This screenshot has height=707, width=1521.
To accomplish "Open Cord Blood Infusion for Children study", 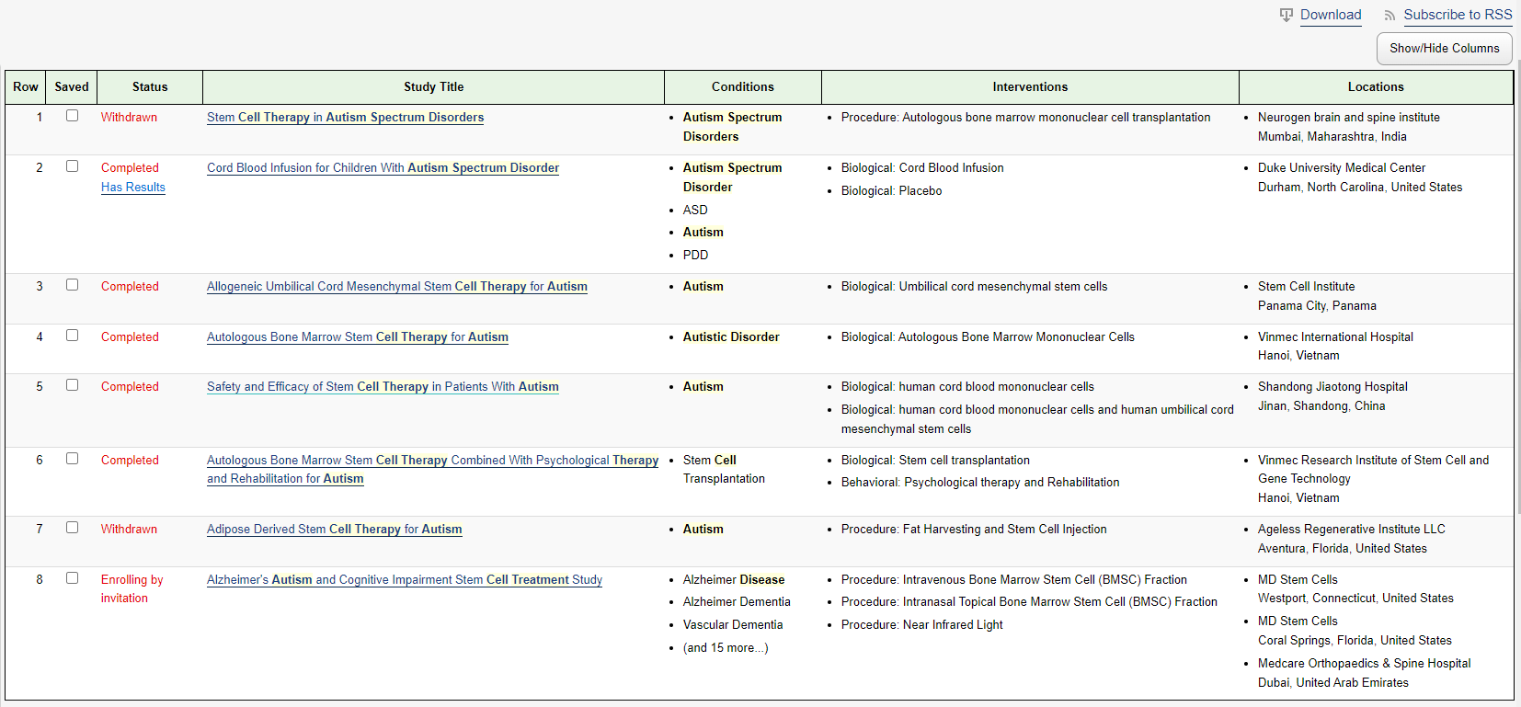I will click(383, 168).
